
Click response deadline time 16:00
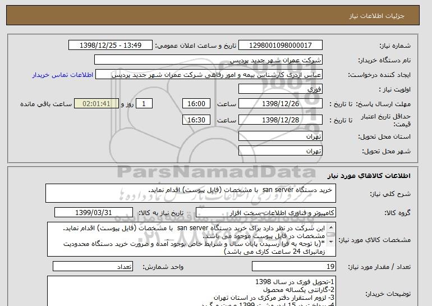coord(196,104)
